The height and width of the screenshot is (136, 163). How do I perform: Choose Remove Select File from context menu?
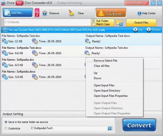105,61
